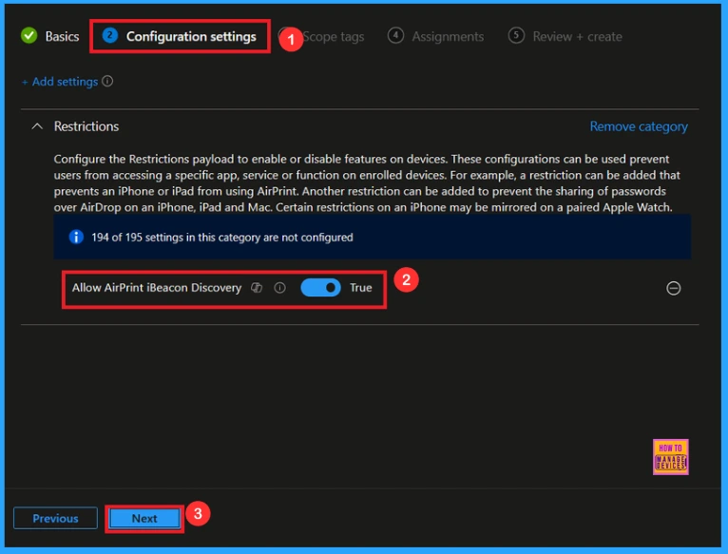This screenshot has width=728, height=554.
Task: Go to the Assignments tab
Action: (447, 36)
